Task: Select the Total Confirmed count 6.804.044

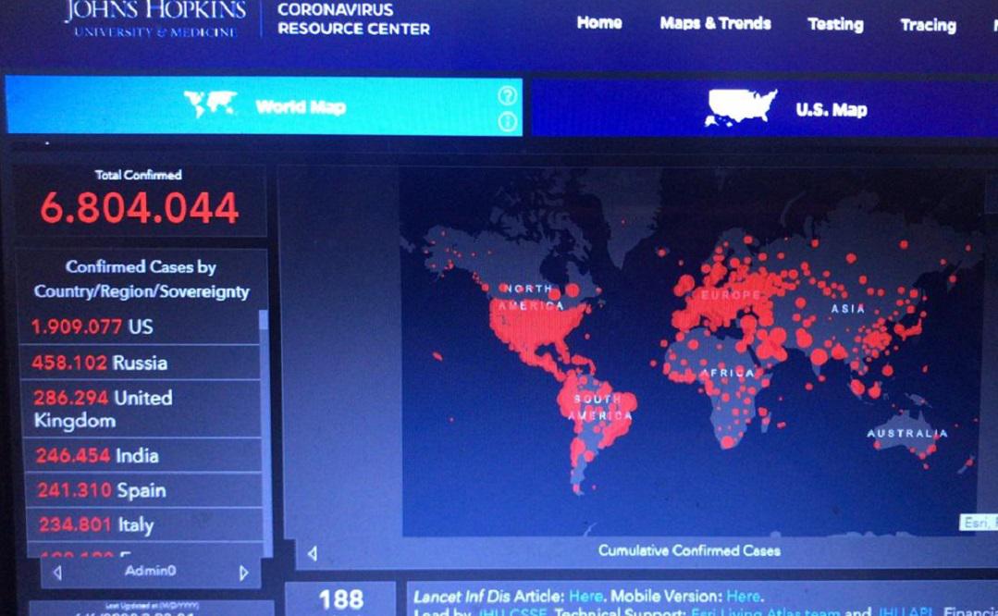Action: pos(140,207)
